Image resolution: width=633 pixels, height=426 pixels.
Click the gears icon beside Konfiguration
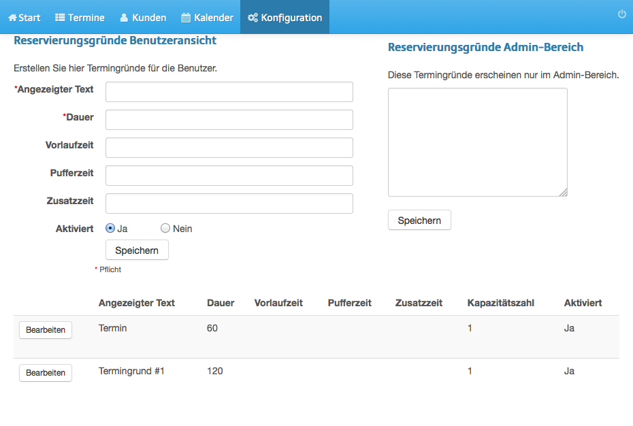coord(253,18)
